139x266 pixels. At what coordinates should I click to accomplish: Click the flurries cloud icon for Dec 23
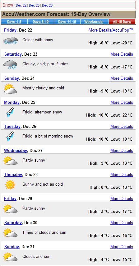[x=11, y=65]
